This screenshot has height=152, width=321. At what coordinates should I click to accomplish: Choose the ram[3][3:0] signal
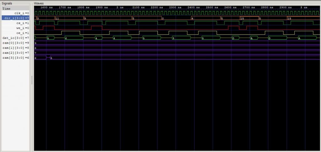16,58
